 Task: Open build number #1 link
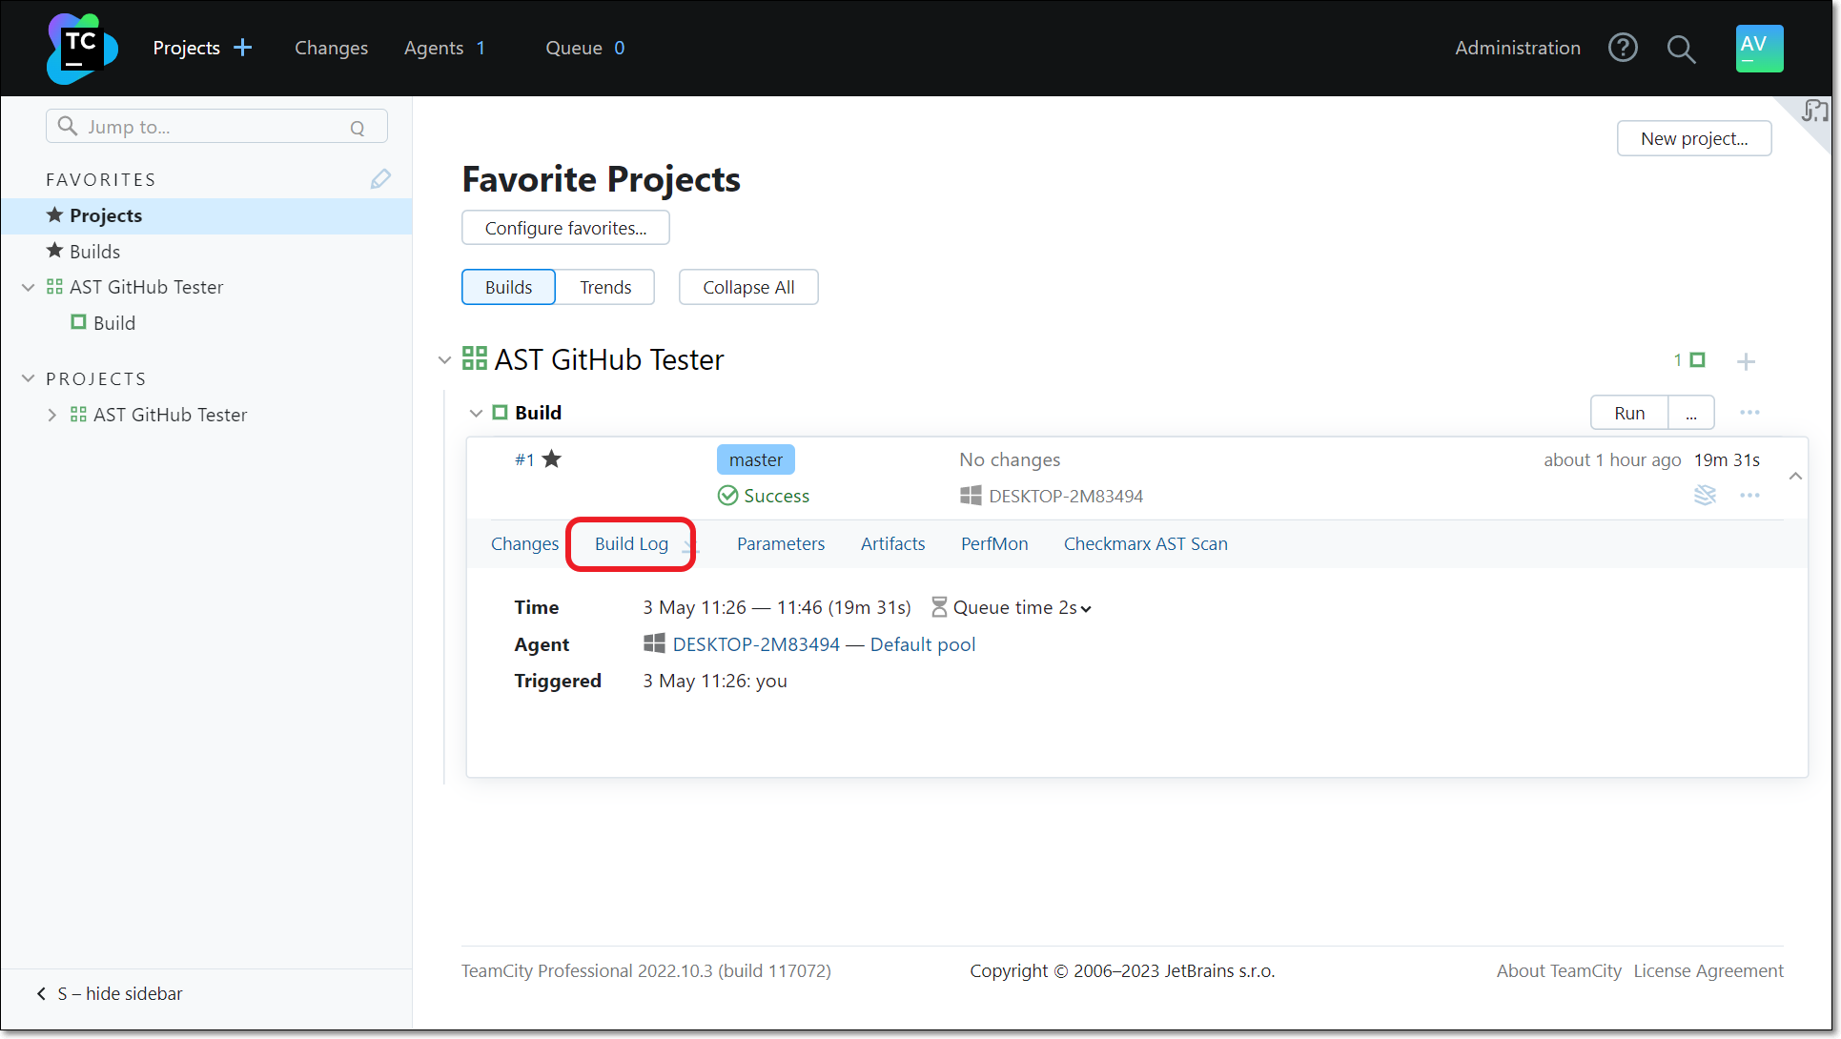[524, 459]
